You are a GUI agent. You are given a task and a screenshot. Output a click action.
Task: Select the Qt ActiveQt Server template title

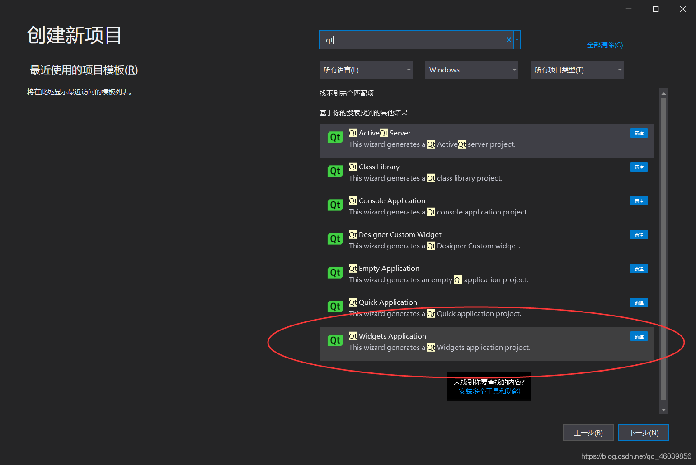tap(380, 133)
